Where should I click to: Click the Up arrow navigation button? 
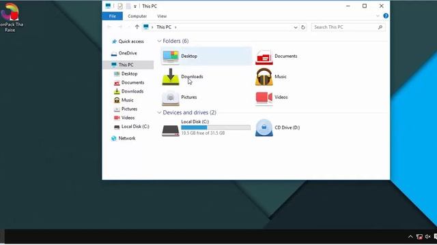click(137, 27)
